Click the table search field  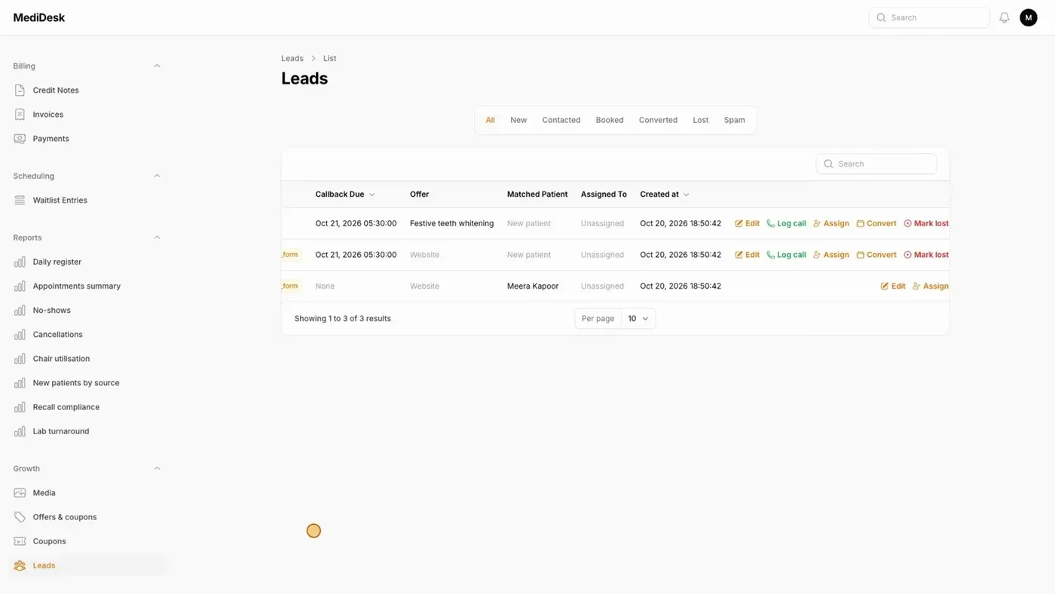[x=876, y=164]
